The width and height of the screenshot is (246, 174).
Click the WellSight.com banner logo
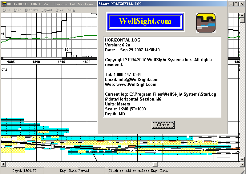click(x=145, y=22)
